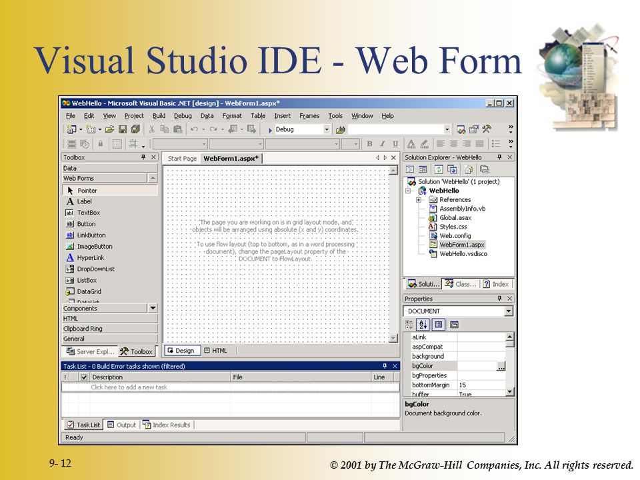The height and width of the screenshot is (480, 640).
Task: Select the Pointer tool in Toolbox
Action: [110, 191]
